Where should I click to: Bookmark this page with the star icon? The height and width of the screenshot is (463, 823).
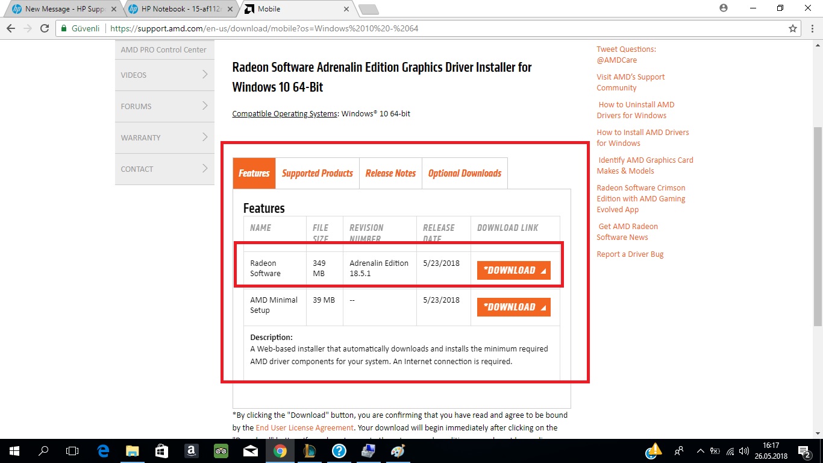[x=793, y=28]
